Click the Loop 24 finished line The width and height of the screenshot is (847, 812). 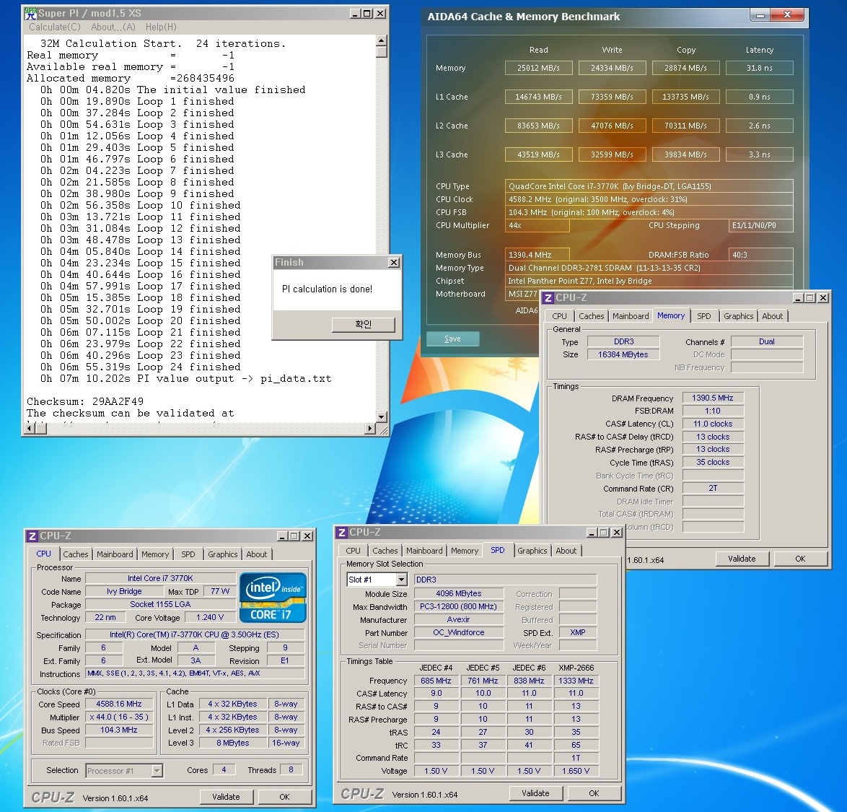140,367
